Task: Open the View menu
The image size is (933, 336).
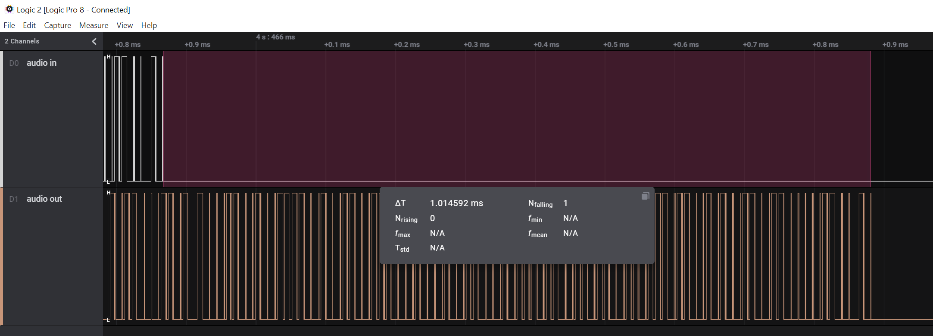Action: click(125, 25)
